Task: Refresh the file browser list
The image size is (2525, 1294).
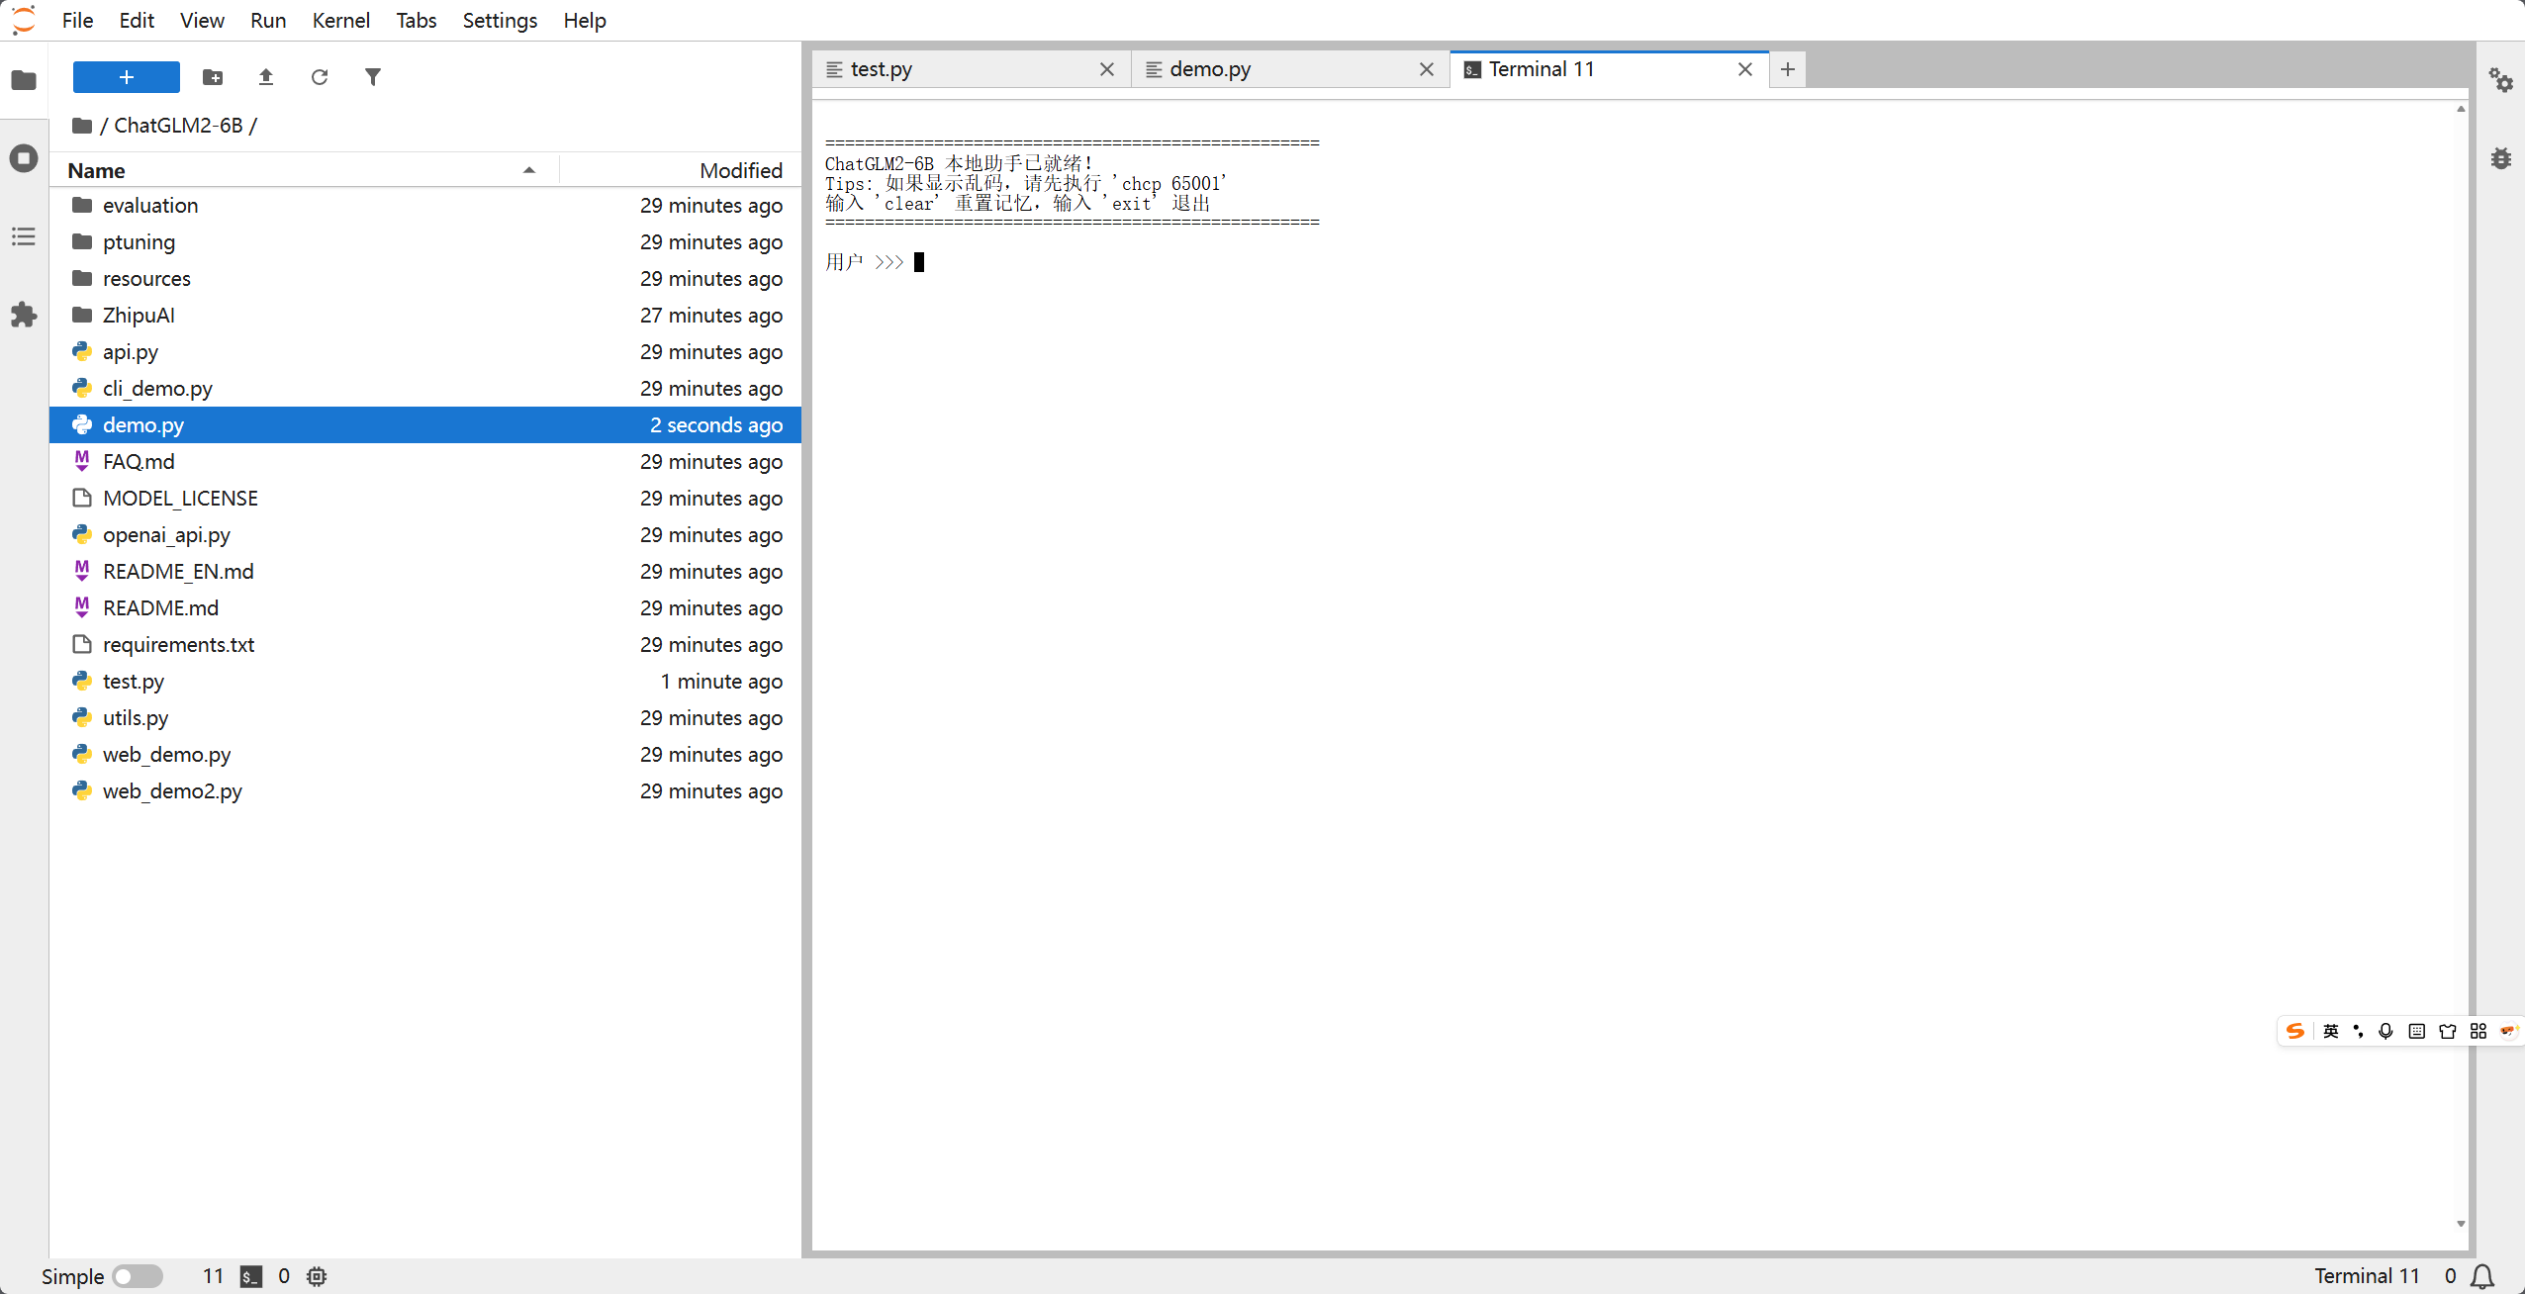Action: 319,77
